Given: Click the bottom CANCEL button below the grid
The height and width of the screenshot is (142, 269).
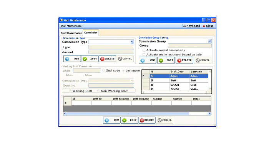Looking at the screenshot, I should click(164, 120).
